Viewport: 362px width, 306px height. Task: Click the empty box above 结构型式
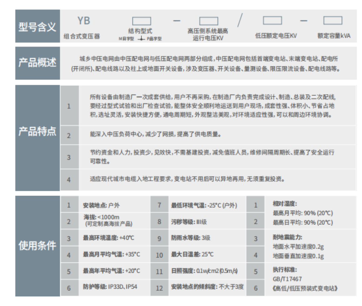point(141,21)
